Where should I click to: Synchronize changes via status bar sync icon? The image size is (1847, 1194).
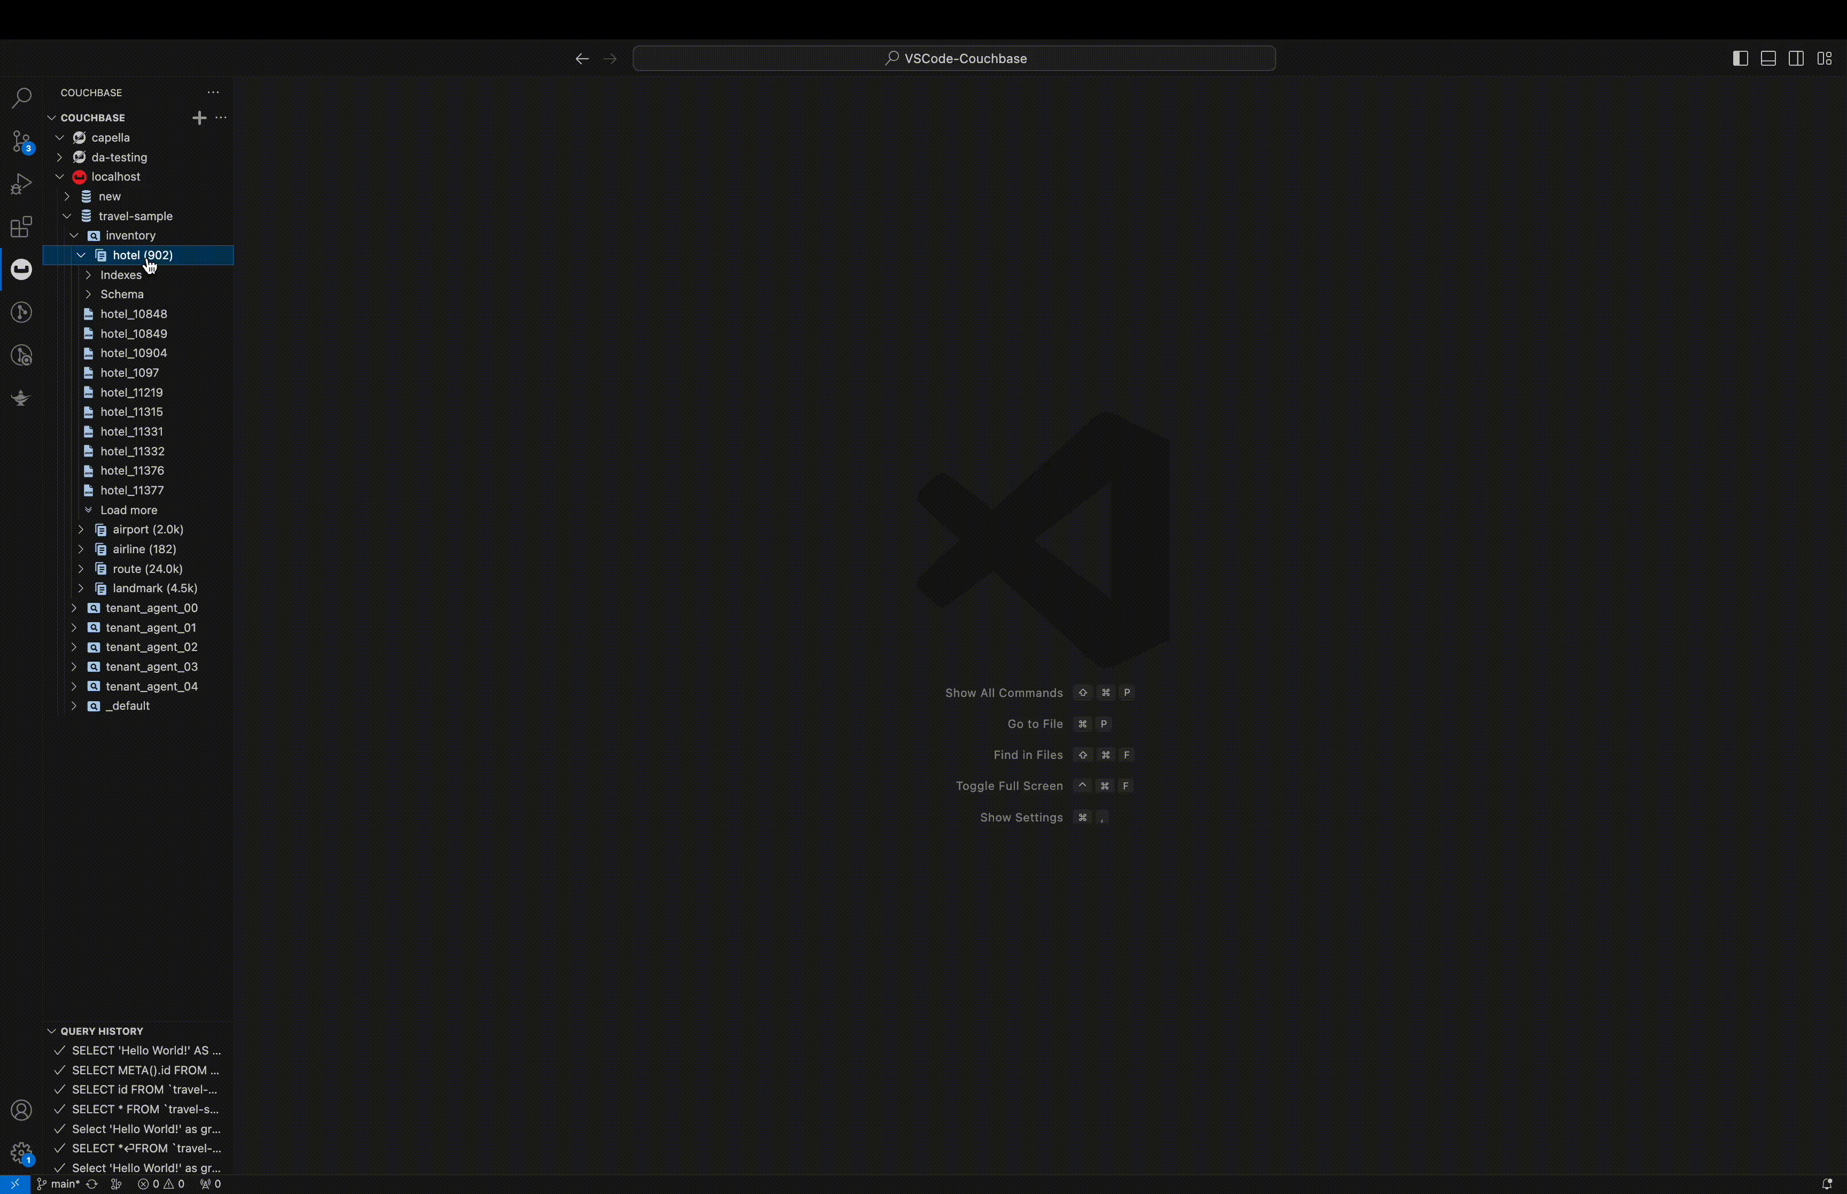92,1184
